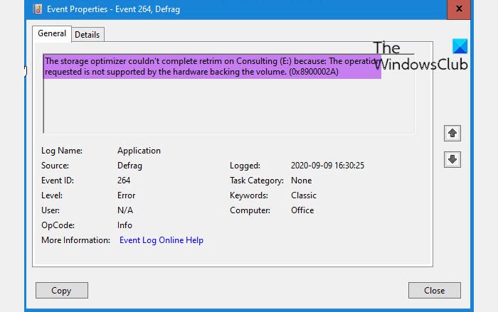Select the Log Name value Application
Viewport: 498px width, 312px height.
139,151
